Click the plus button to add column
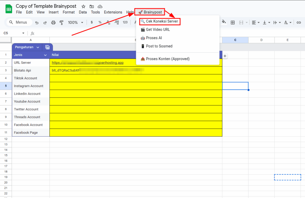Viewport: 305px width, 198px height. pyautogui.click(x=225, y=56)
